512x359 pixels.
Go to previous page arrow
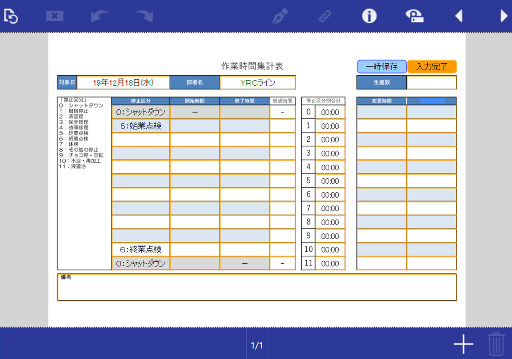[x=459, y=16]
